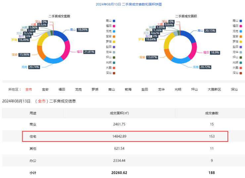Image resolution: width=245 pixels, height=178 pixels.
Task: Click the 小计 total 20260.62
Action: [x=119, y=173]
